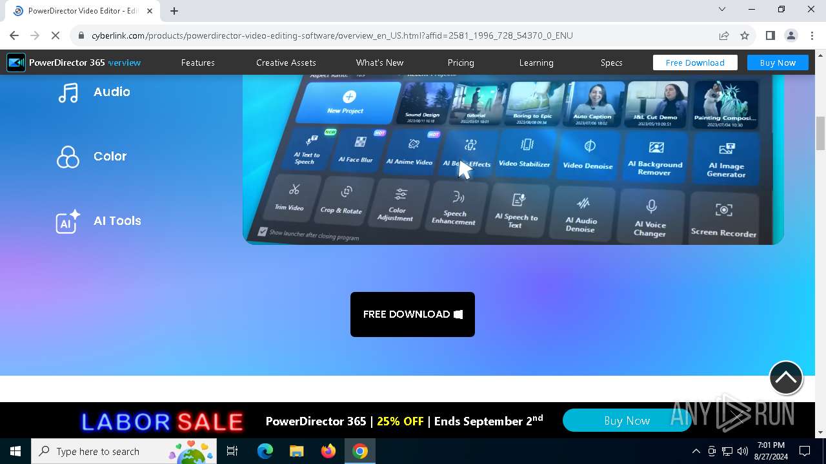Image resolution: width=826 pixels, height=464 pixels.
Task: Open Task View on taskbar
Action: pyautogui.click(x=232, y=451)
